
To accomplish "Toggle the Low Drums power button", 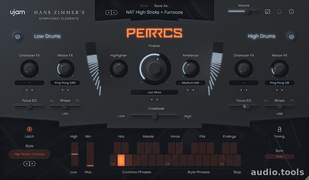I will (x=18, y=37).
